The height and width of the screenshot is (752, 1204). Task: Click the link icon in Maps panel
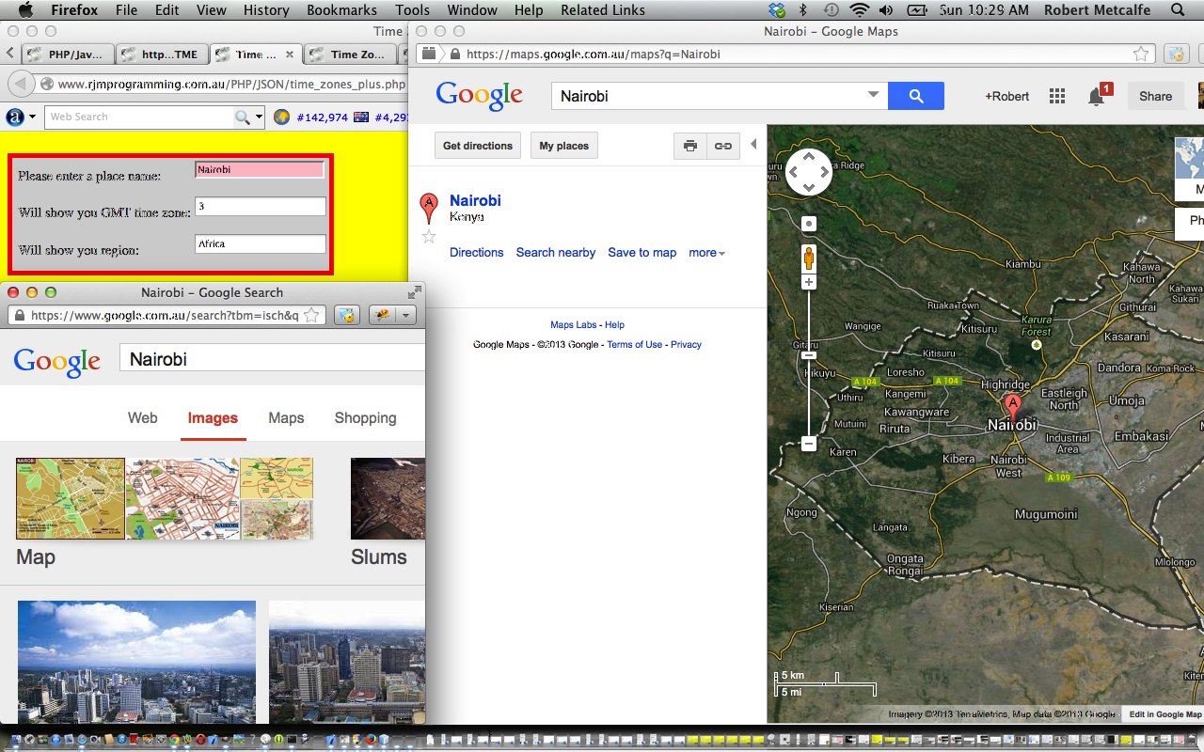point(722,146)
